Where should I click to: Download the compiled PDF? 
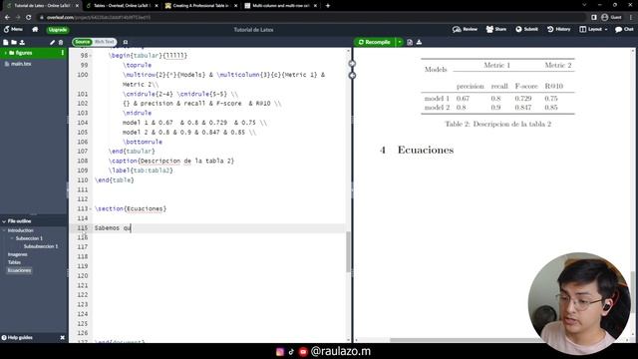[x=419, y=42]
